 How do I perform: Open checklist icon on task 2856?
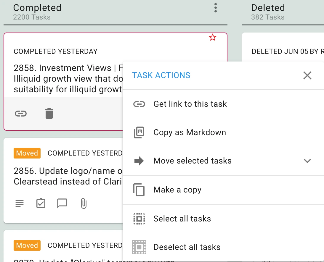click(x=41, y=203)
